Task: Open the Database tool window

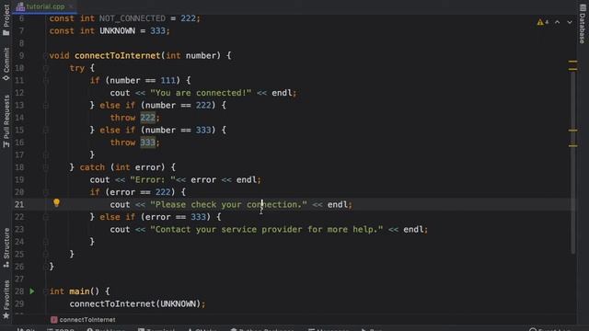Action: pos(583,24)
